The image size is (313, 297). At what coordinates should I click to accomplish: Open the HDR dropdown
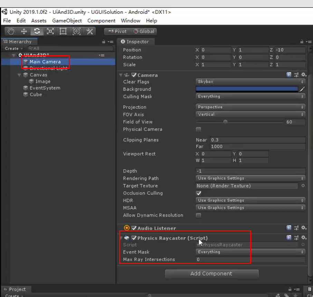pyautogui.click(x=250, y=200)
